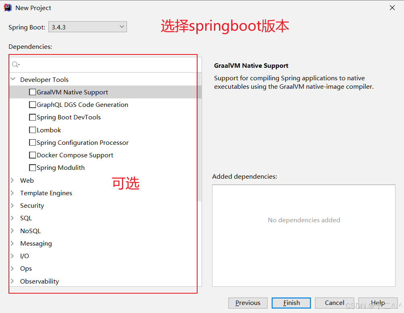The width and height of the screenshot is (404, 313).
Task: Expand the Observability section
Action: (x=12, y=281)
